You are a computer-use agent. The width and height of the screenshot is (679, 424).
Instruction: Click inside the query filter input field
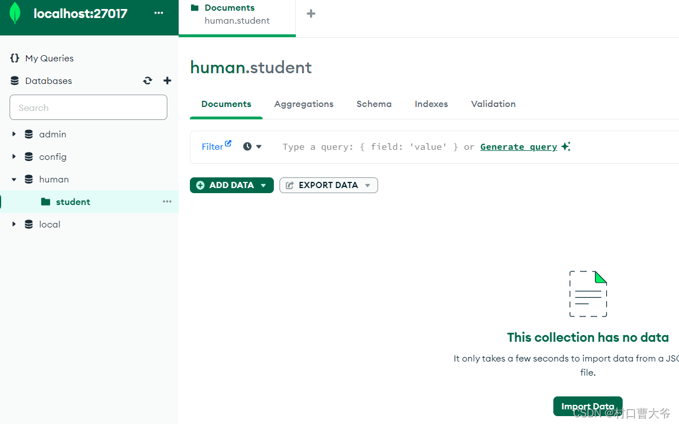(x=366, y=146)
